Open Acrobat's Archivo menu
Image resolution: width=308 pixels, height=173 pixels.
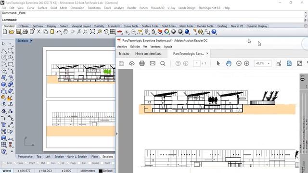(122, 47)
